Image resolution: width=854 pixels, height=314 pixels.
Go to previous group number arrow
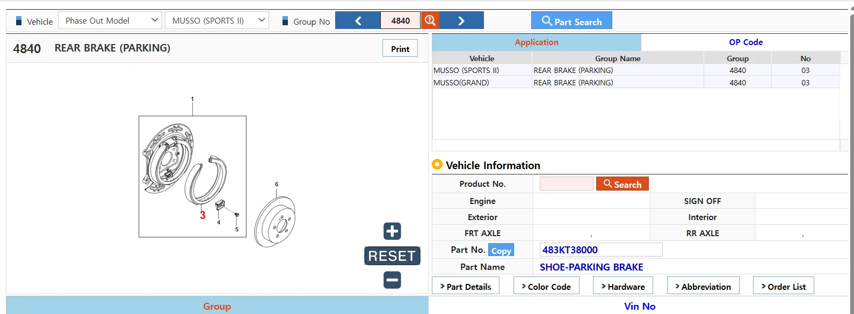[358, 20]
